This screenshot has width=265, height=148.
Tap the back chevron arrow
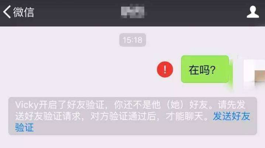7,12
